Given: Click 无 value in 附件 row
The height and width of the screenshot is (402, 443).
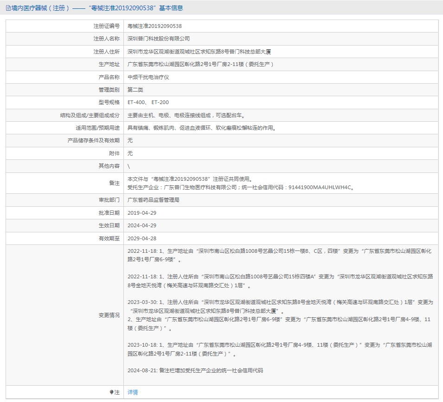Looking at the screenshot, I should point(130,153).
